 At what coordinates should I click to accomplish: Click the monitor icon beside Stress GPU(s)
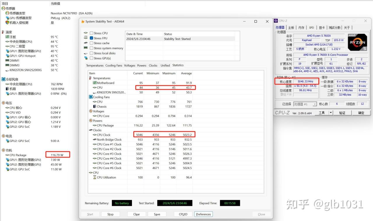tap(86, 58)
